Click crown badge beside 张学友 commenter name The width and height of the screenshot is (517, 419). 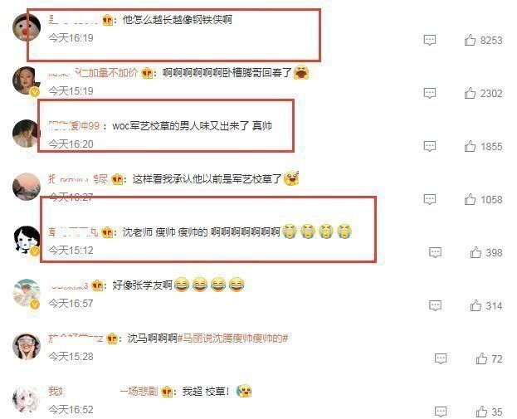click(x=98, y=285)
